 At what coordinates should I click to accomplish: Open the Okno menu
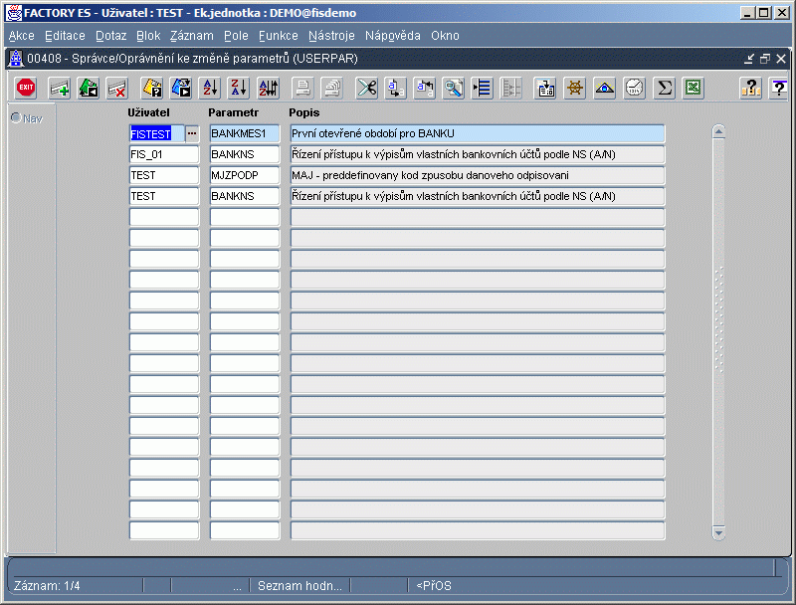pos(445,36)
